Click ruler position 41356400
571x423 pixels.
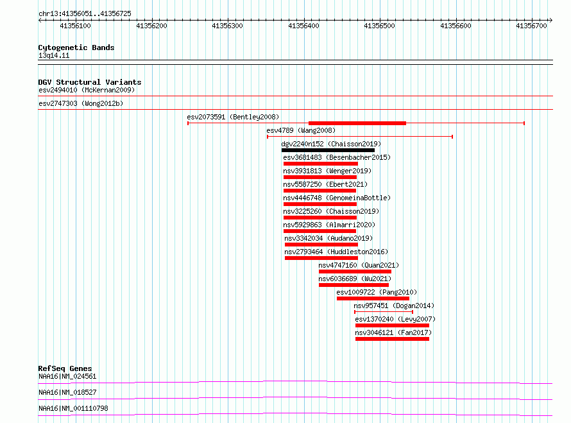[x=303, y=26]
